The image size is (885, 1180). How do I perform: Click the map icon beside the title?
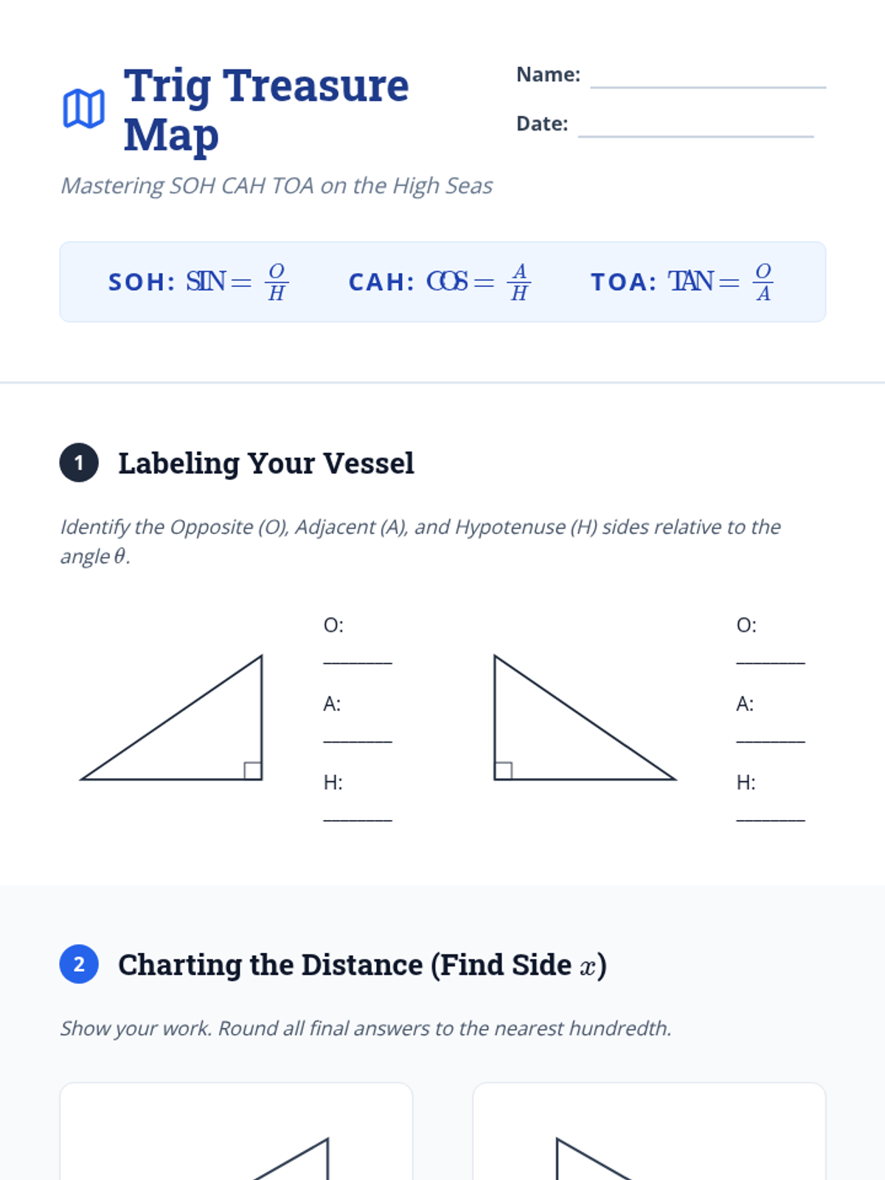(x=83, y=109)
